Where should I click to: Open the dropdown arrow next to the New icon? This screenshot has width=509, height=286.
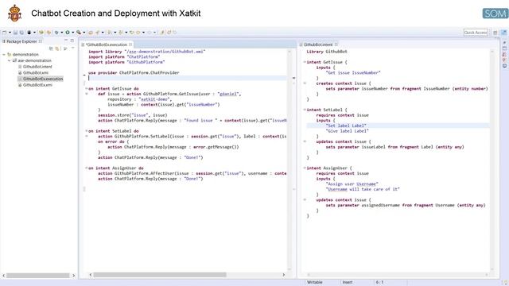tap(10, 33)
